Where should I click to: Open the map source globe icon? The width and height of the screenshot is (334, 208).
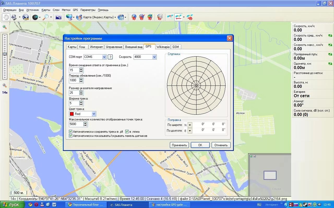click(69, 17)
